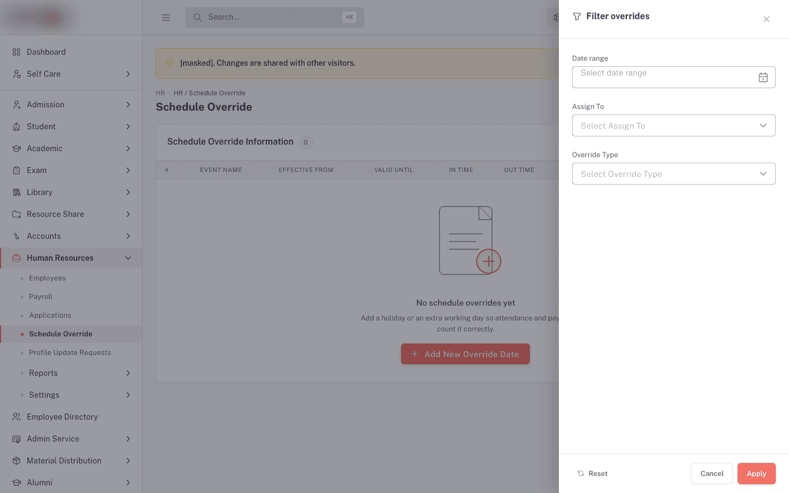
Task: Expand the Settings submenu chevron
Action: pos(128,395)
